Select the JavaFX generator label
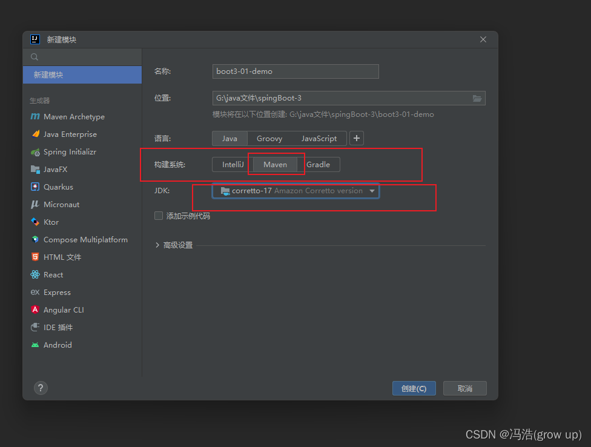 pyautogui.click(x=56, y=170)
